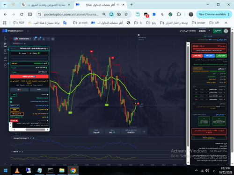The height and width of the screenshot is (175, 234).
Task: Open Chrome three-dot menu
Action: coord(229,14)
